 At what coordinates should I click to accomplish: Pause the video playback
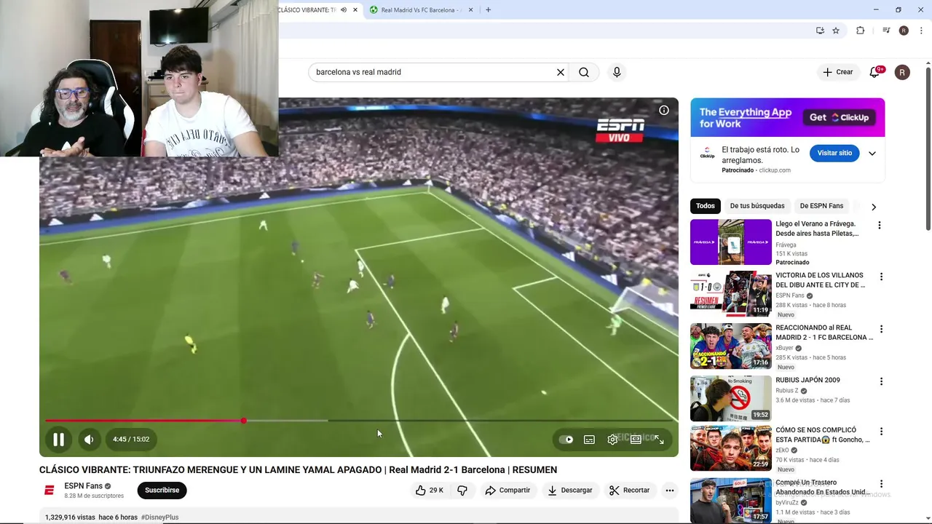coord(58,440)
